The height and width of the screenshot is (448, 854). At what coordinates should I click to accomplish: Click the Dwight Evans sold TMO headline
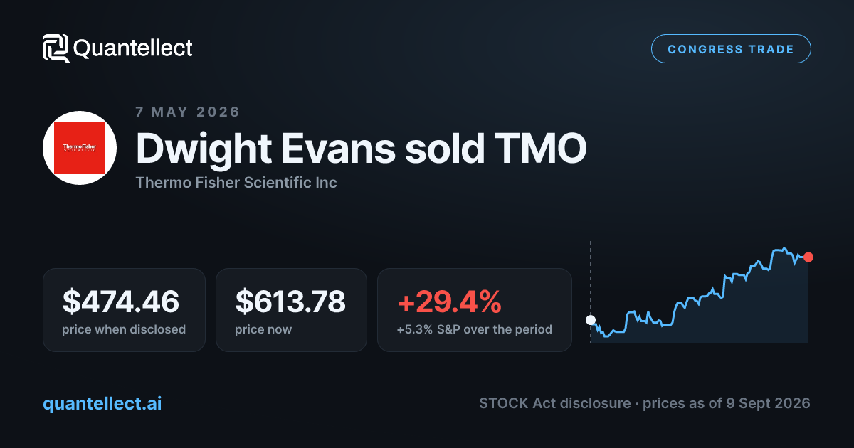pos(362,148)
